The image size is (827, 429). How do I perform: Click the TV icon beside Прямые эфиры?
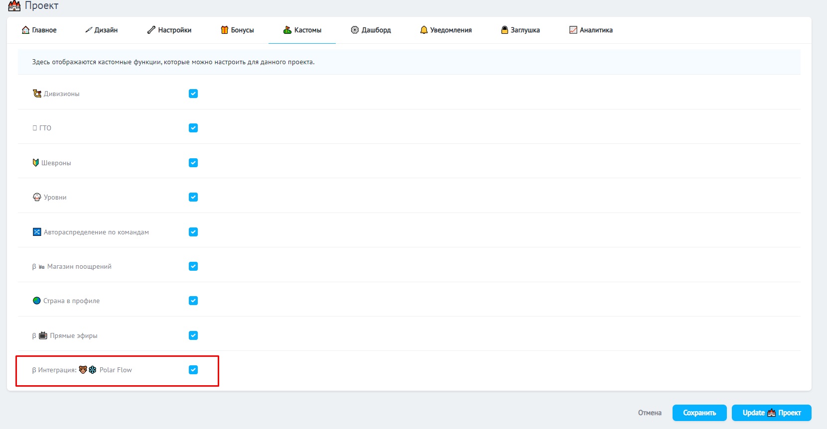tap(43, 335)
